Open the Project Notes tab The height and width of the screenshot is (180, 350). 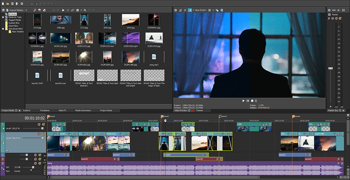(106, 110)
